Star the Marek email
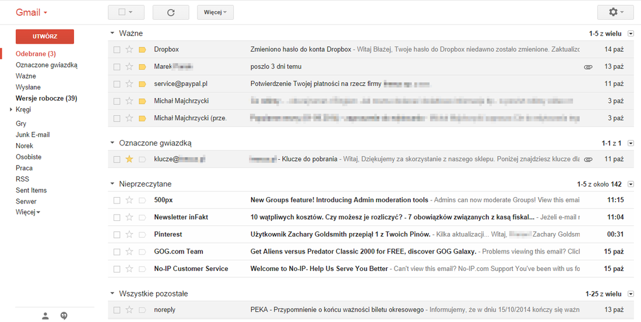Image resolution: width=641 pixels, height=322 pixels. pos(129,66)
